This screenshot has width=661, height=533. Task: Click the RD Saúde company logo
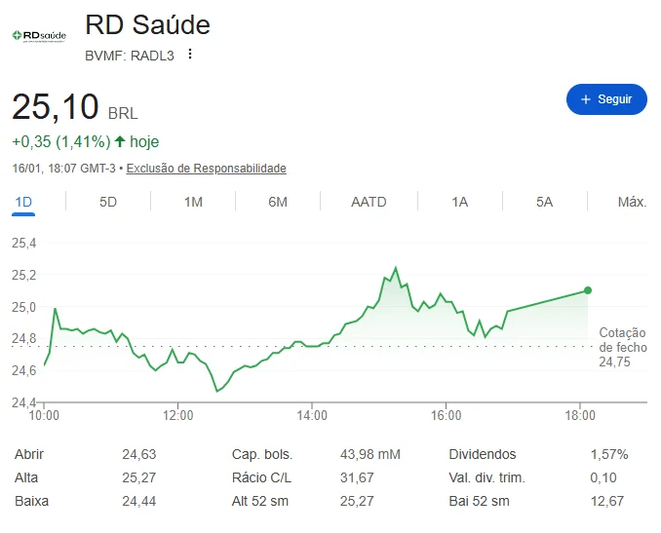click(39, 36)
